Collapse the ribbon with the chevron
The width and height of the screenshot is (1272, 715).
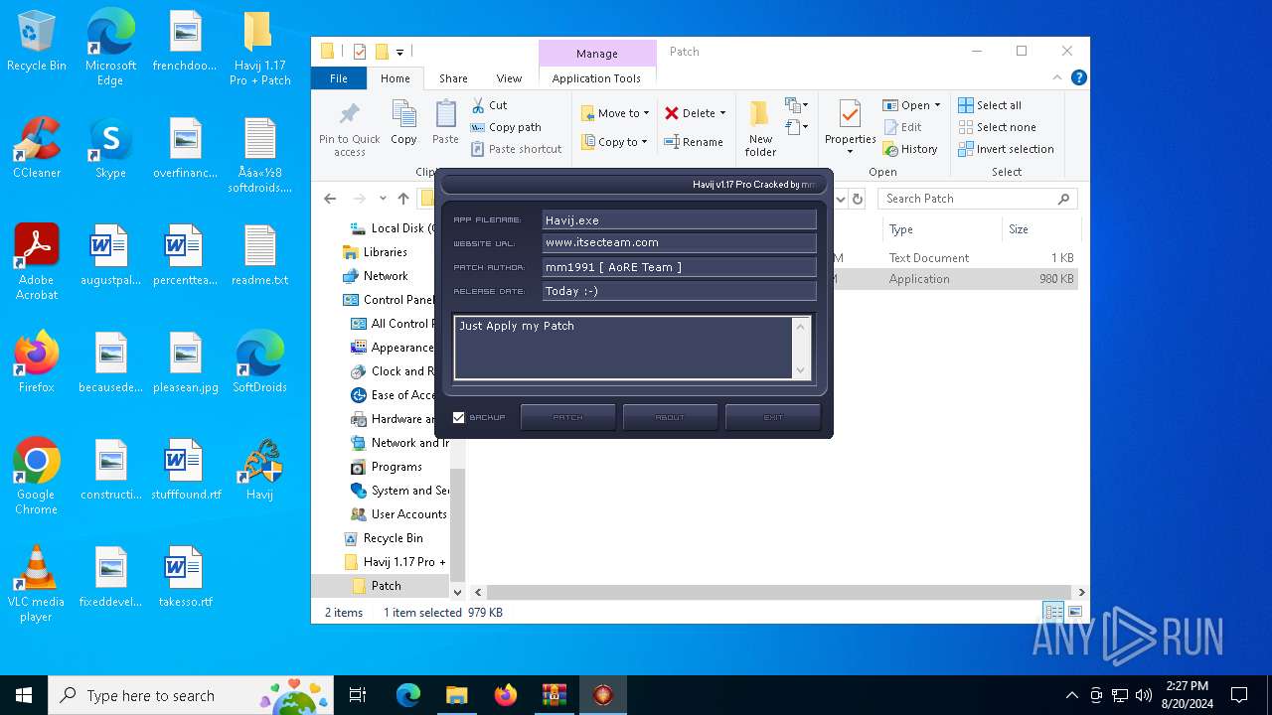[x=1056, y=77]
